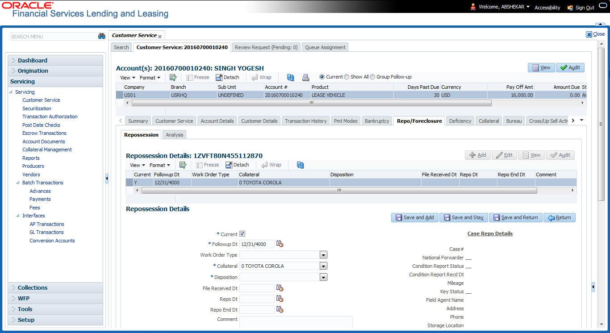610x333 pixels.
Task: Click into the Comment text box
Action: pos(296,322)
